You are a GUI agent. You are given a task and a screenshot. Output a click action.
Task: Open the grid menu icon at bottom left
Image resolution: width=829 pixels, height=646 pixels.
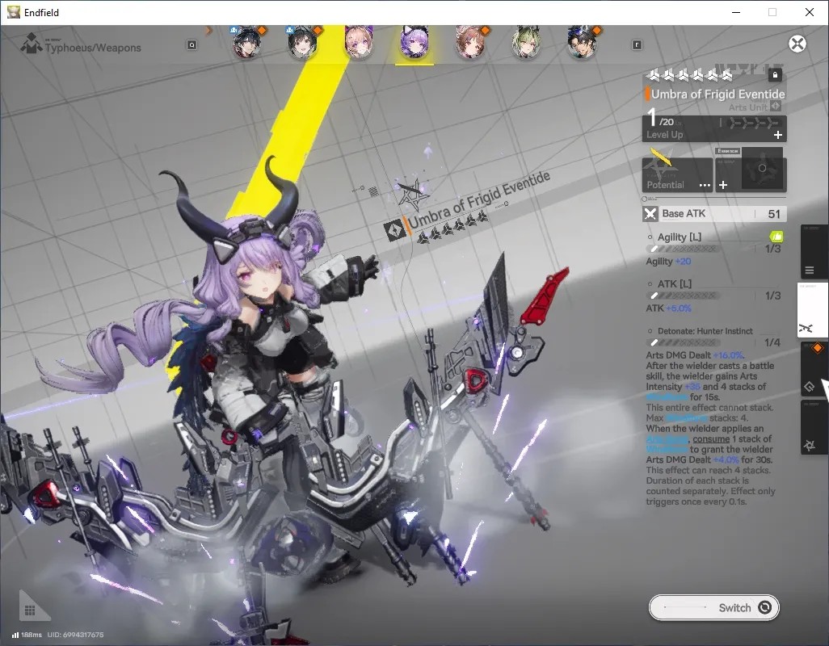30,610
